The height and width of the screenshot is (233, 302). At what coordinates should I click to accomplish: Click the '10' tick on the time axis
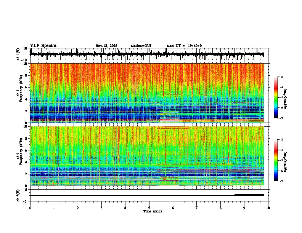coord(268,208)
